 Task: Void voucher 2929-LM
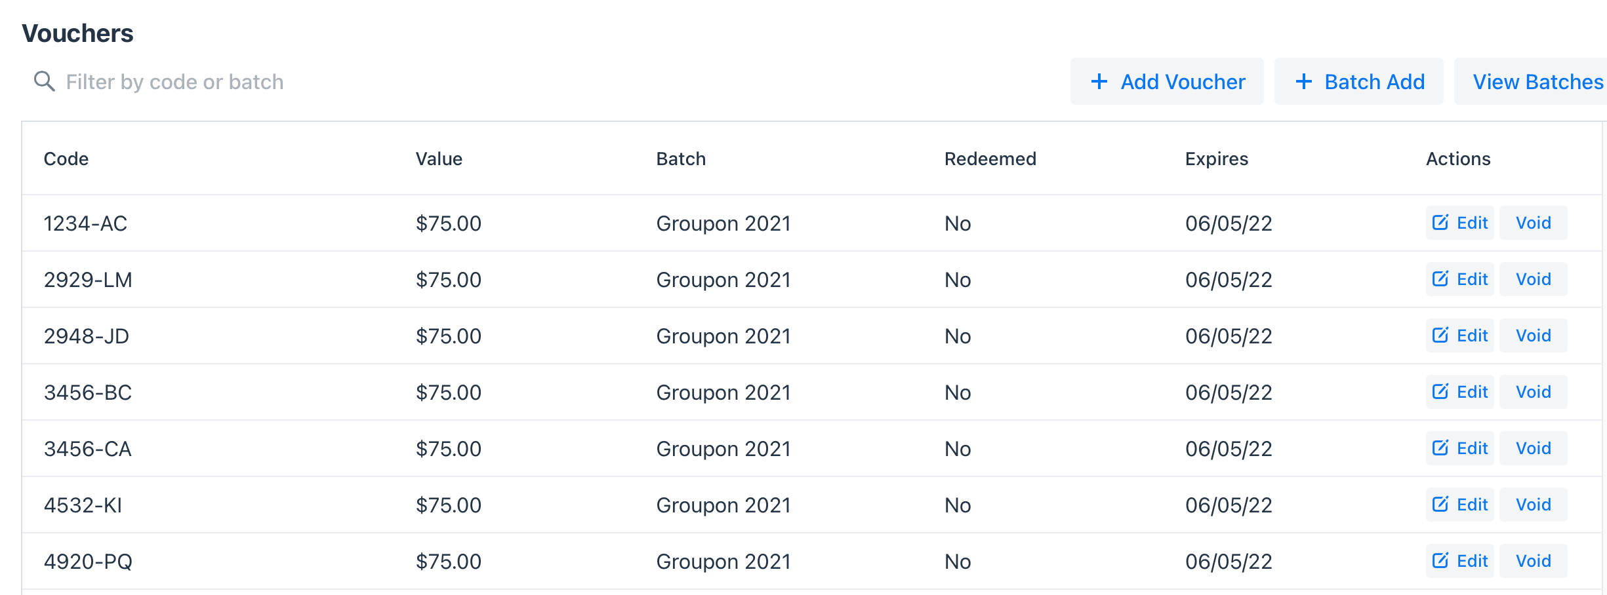tap(1534, 279)
